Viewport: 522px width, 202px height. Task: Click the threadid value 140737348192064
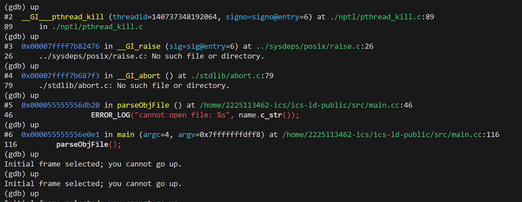click(184, 17)
